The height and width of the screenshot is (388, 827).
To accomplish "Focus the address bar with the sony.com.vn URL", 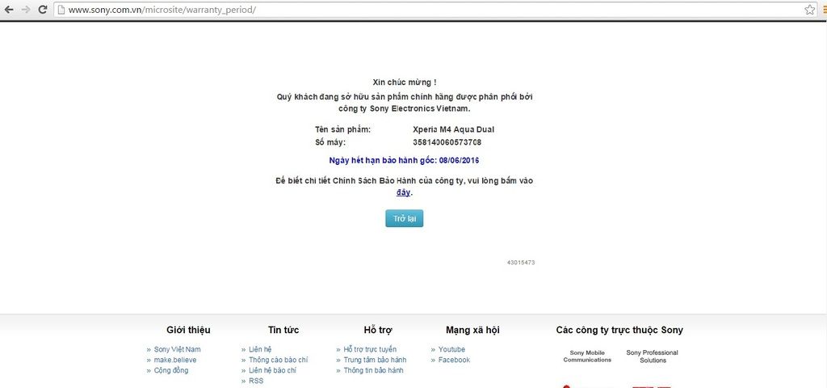I will coord(404,10).
